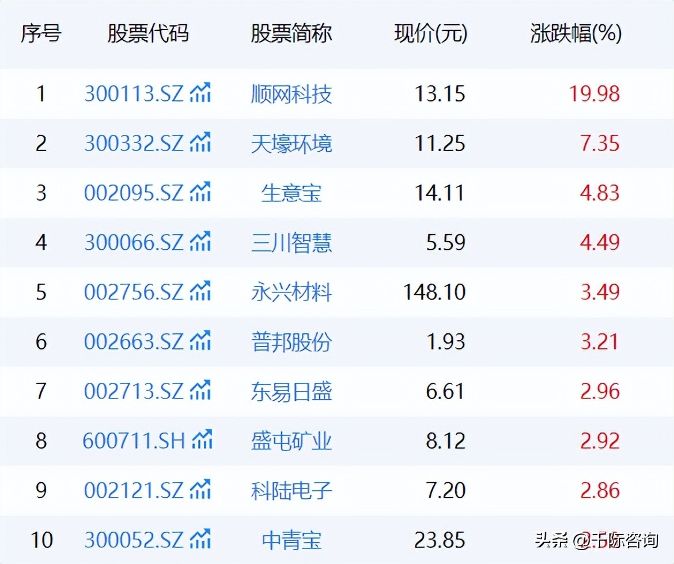Open the mini chart icon next to 天壕环境
Image resolution: width=674 pixels, height=564 pixels.
pos(200,142)
